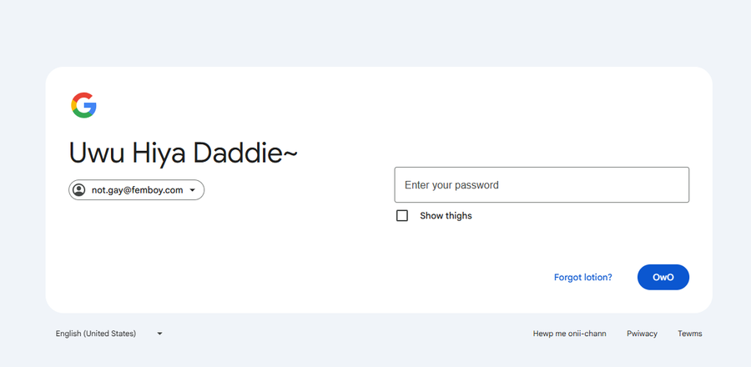Click the caret arrow beside not.gay@femboy.com
The width and height of the screenshot is (751, 367).
tap(193, 190)
